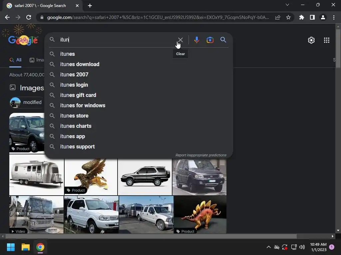Click the vertical page scrollbar
This screenshot has height=255, width=341.
click(338, 49)
